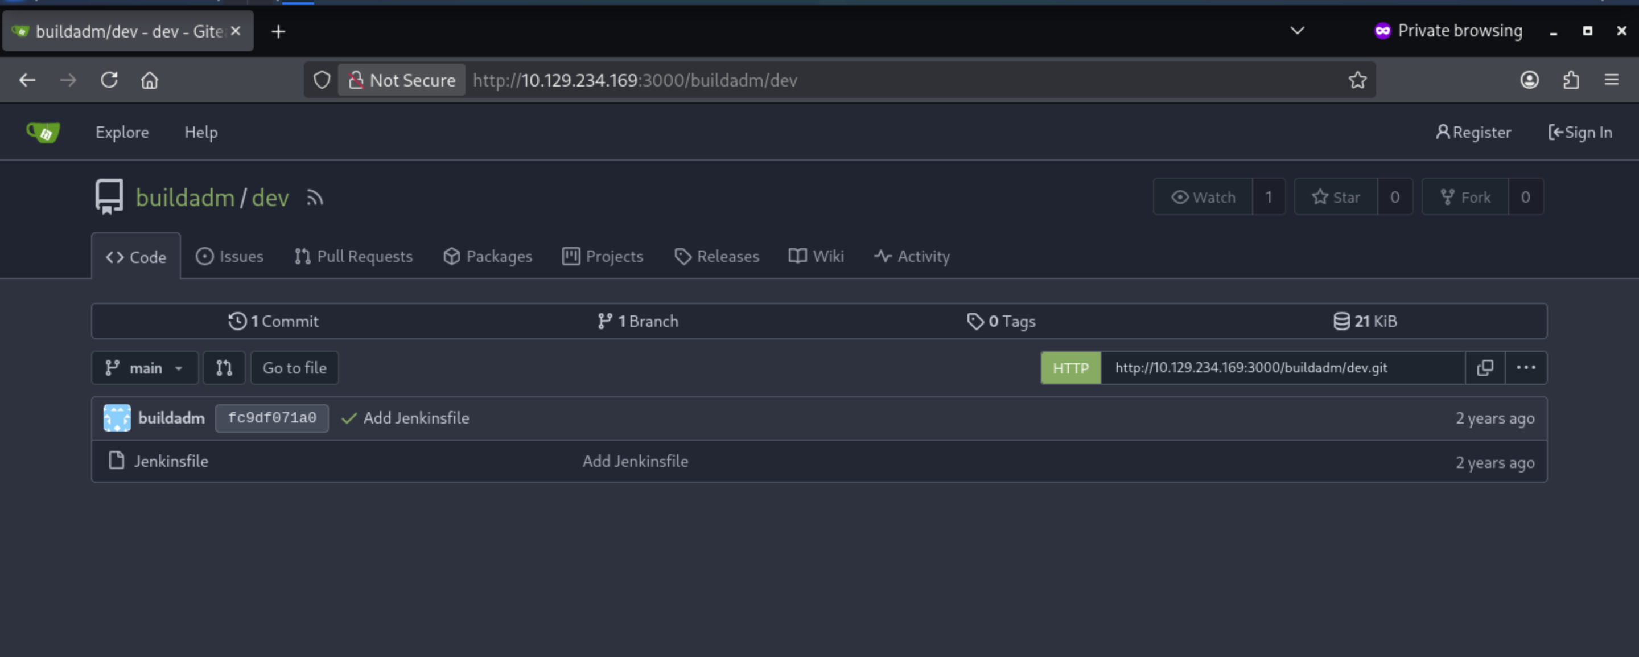This screenshot has height=657, width=1639.
Task: Expand the list all tabs chevron
Action: click(x=1298, y=31)
